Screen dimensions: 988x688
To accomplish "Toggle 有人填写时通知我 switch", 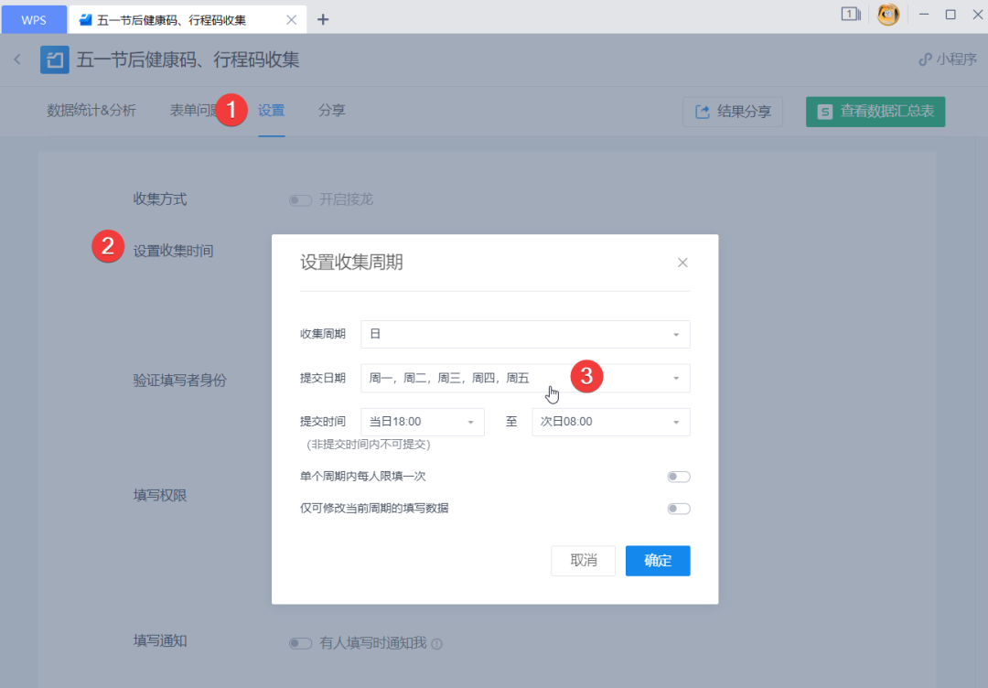I will tap(301, 643).
